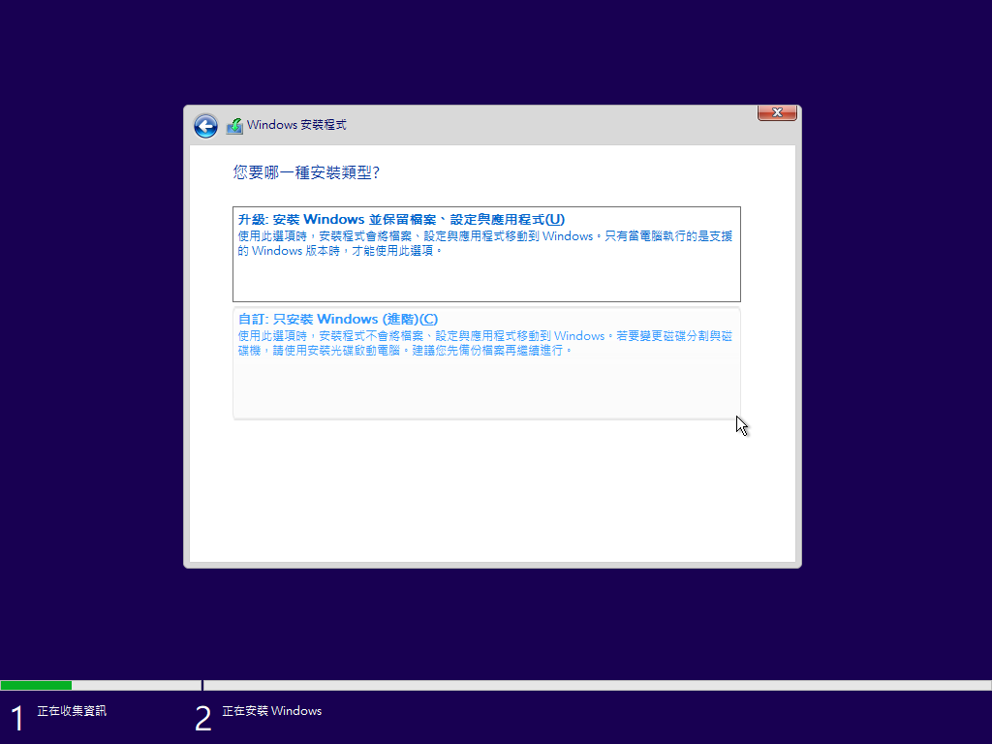Click the empty area of dialog title bar
Screen dimensions: 992x744
click(x=542, y=125)
